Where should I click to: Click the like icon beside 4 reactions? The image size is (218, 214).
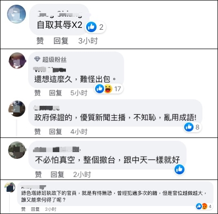tap(199, 206)
